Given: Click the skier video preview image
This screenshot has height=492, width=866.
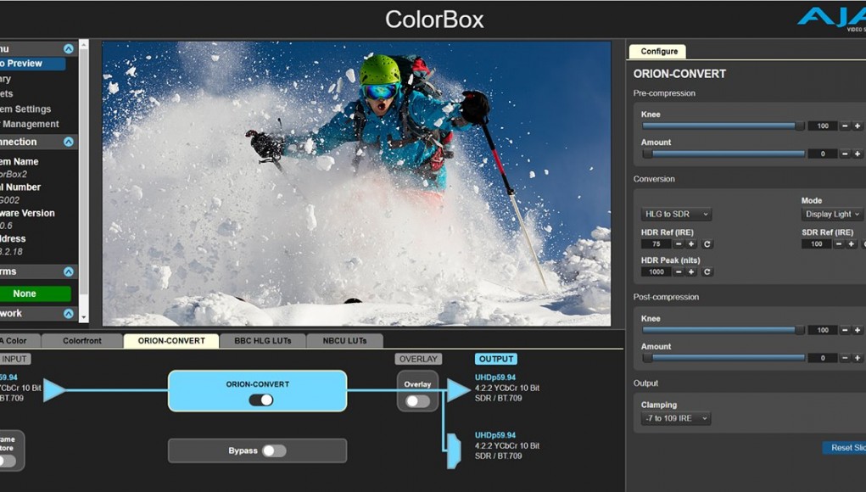Looking at the screenshot, I should tap(357, 183).
